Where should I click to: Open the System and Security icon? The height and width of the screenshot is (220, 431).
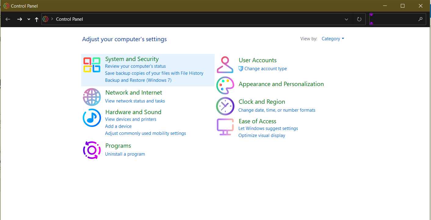click(x=92, y=65)
